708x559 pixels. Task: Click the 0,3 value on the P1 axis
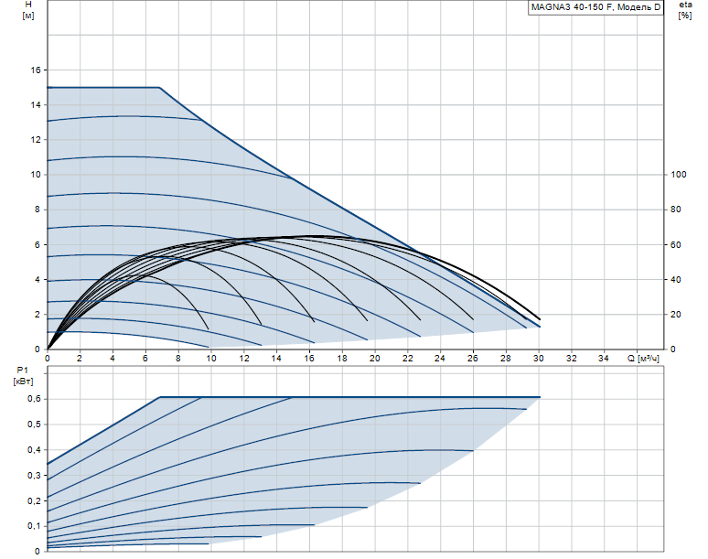coord(35,475)
